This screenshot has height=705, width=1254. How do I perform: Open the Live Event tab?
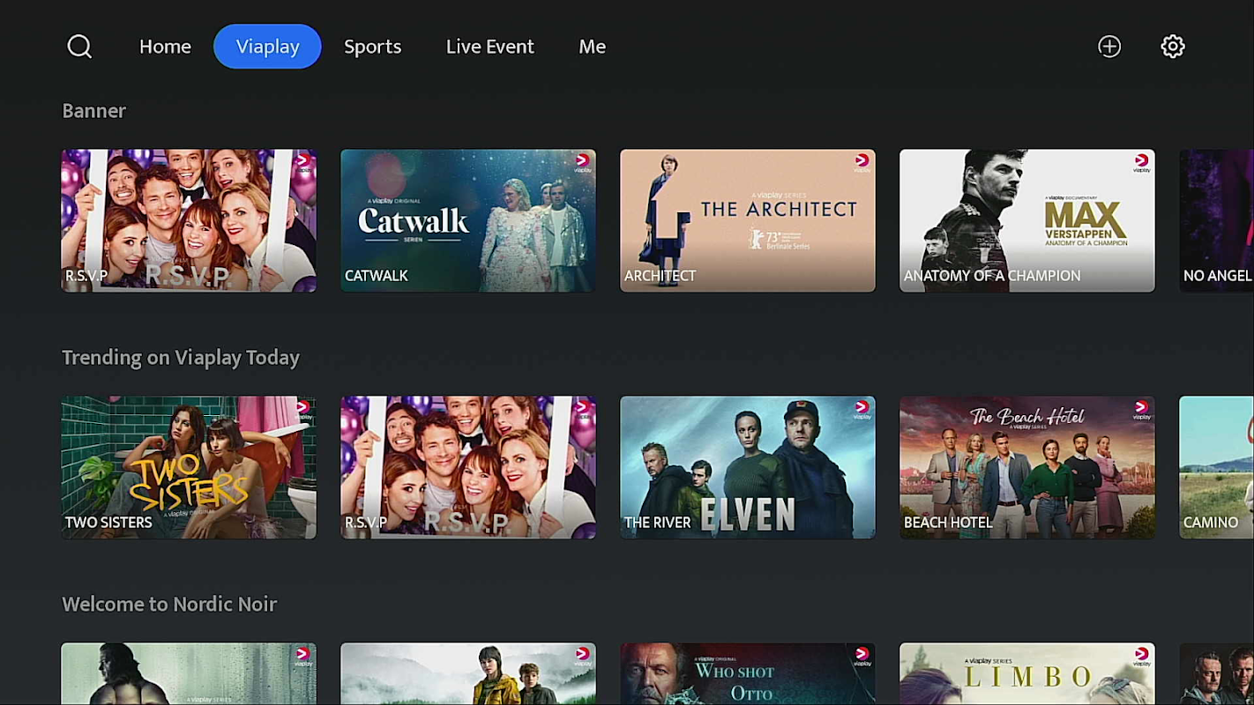[489, 47]
